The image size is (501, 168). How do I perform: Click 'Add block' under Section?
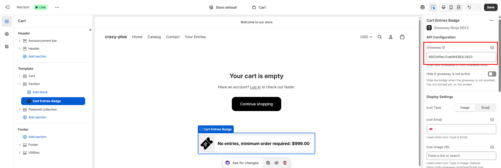(40, 92)
